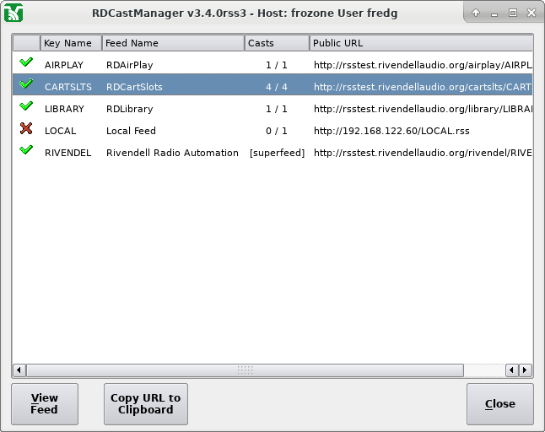Click the RDLibrary feed name
Viewport: 545px width, 432px height.
[130, 109]
